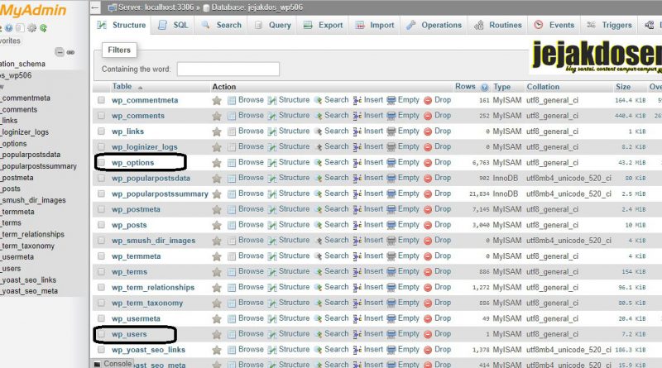The height and width of the screenshot is (368, 662).
Task: Collapse sidebar tree with minus button
Action: 60,52
